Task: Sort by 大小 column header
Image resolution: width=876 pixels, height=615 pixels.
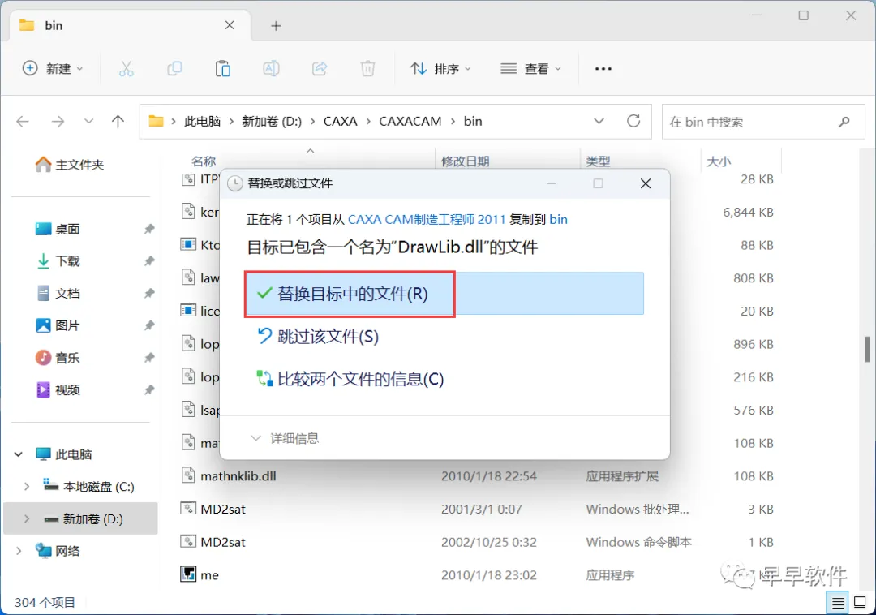Action: tap(719, 161)
